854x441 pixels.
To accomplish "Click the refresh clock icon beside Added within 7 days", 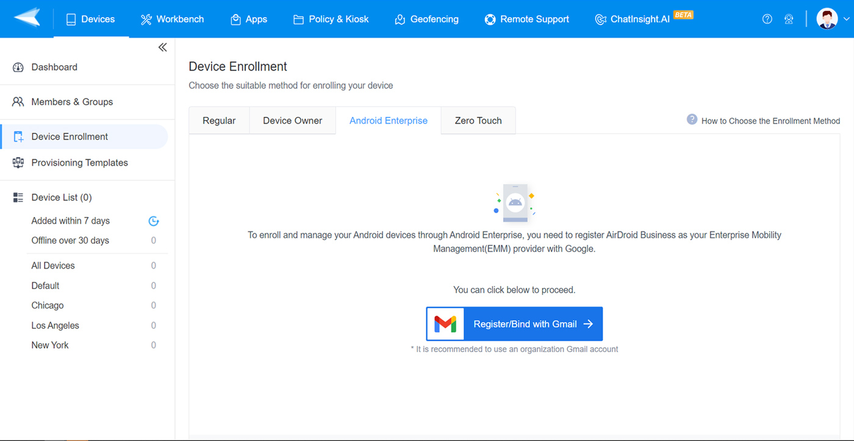I will tap(154, 221).
